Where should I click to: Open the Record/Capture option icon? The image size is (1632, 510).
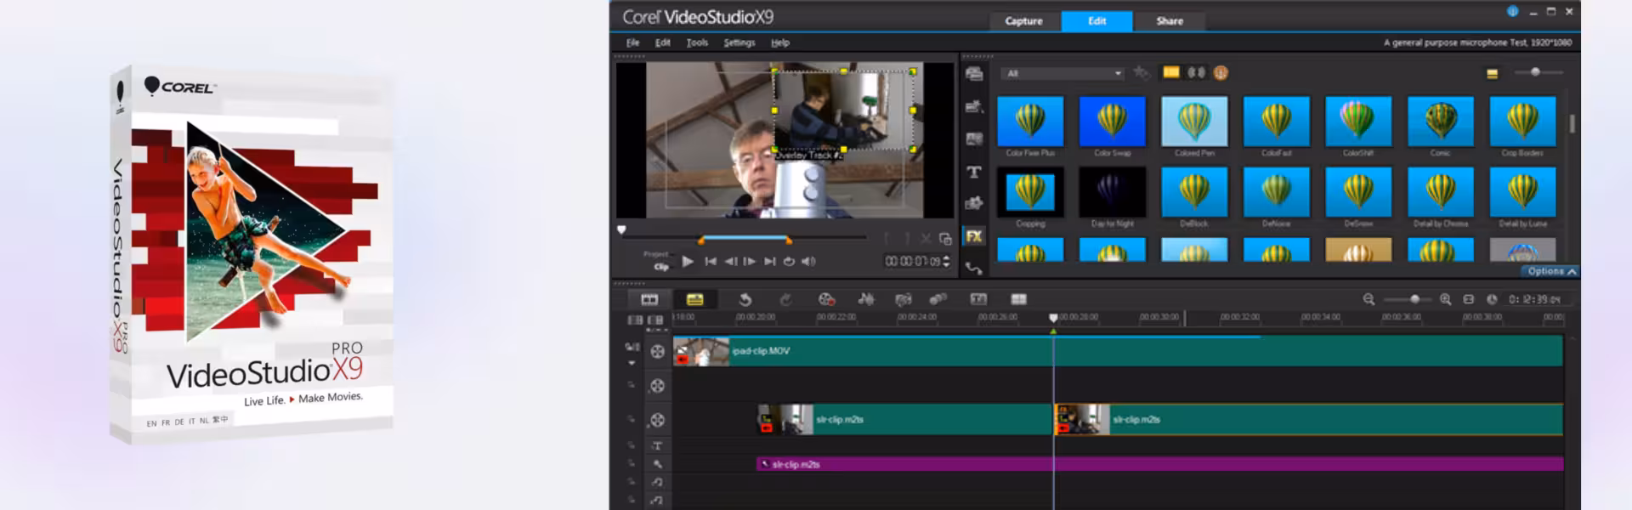coord(826,299)
